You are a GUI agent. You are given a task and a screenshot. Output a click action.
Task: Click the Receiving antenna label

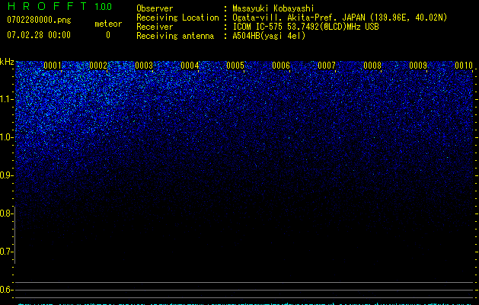tap(175, 36)
